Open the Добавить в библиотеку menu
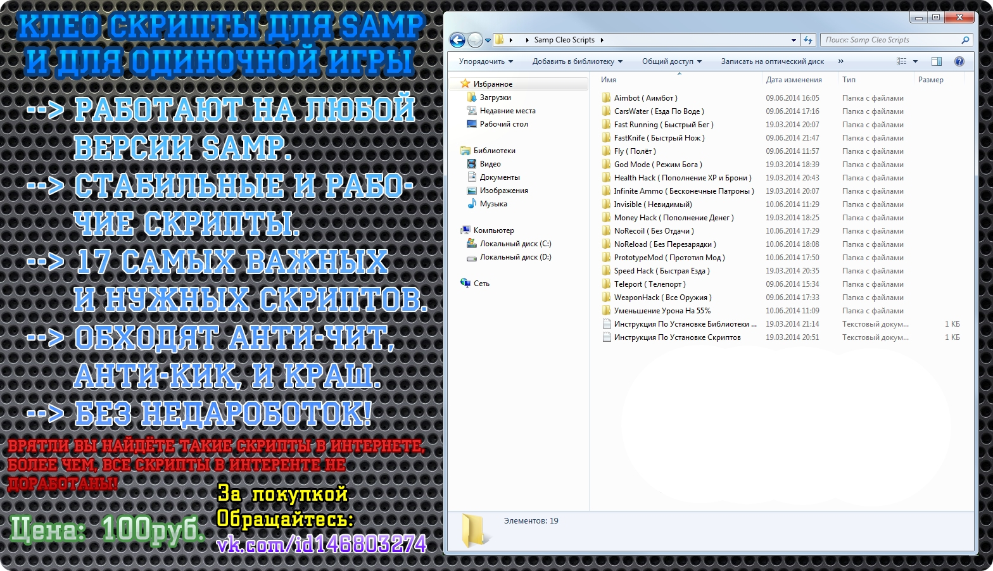Screen dimensions: 993x571 (577, 61)
